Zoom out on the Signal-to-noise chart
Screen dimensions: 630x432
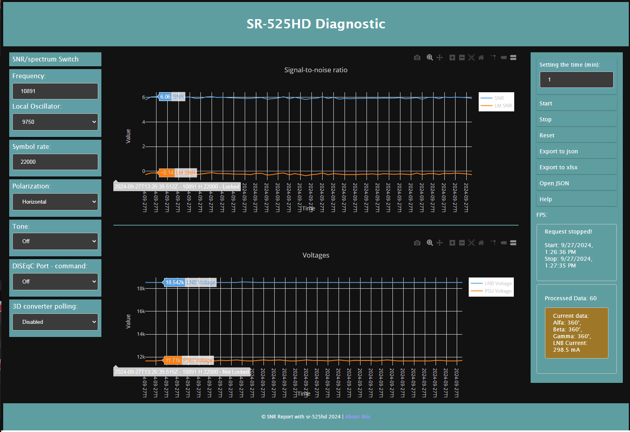pos(462,57)
